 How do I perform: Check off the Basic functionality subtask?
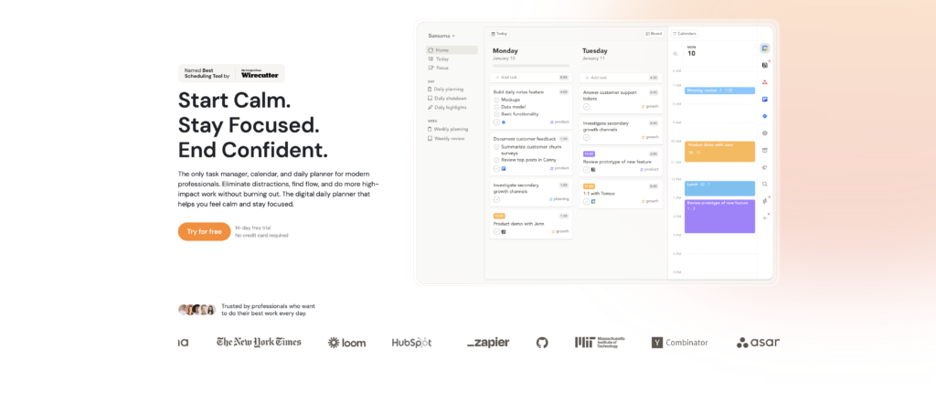click(496, 114)
